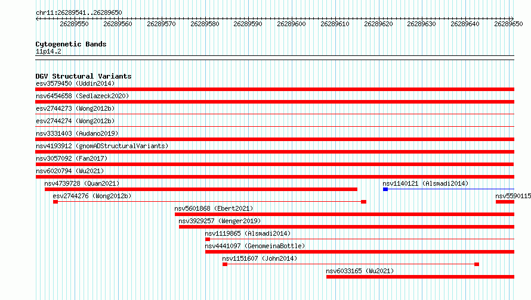The height and width of the screenshot is (300, 531).
Task: Click the Cytogenetic Bands track title
Action: [71, 44]
